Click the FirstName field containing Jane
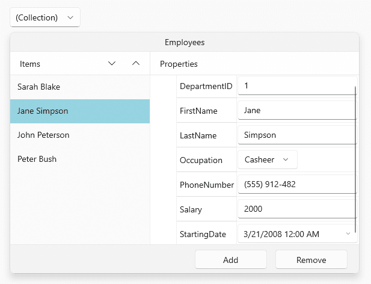 pyautogui.click(x=297, y=110)
